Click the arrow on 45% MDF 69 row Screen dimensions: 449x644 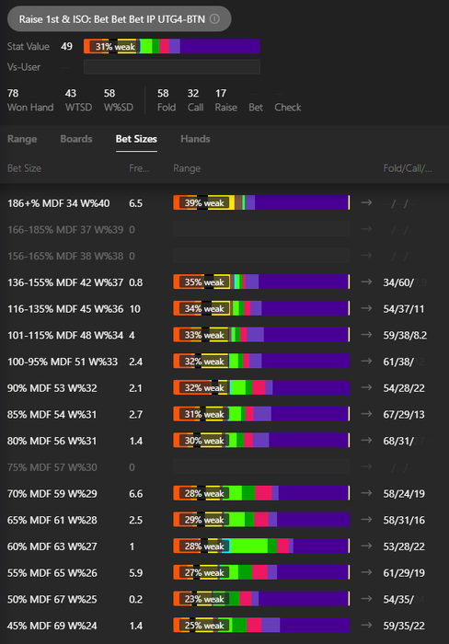(x=366, y=625)
